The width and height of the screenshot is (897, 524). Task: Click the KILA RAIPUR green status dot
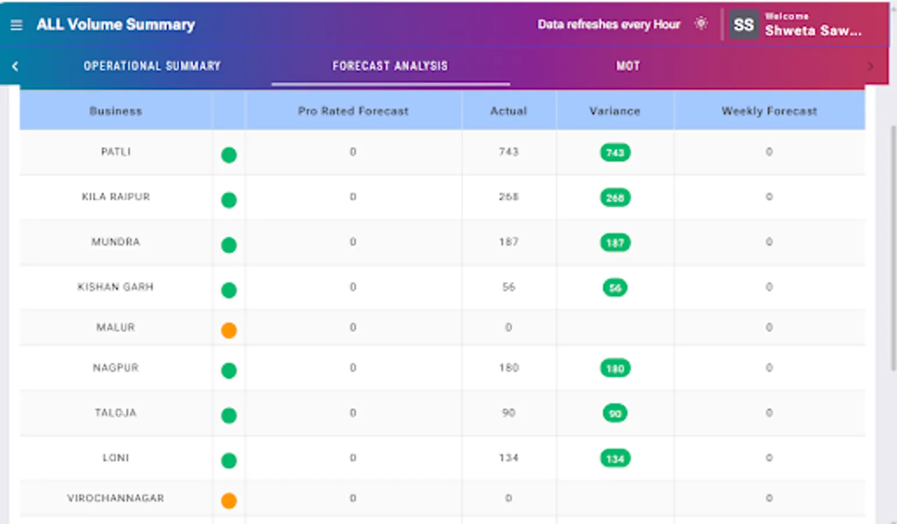(x=229, y=200)
